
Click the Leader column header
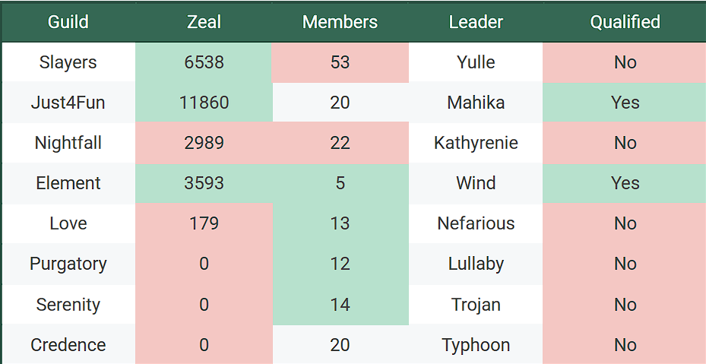point(476,22)
